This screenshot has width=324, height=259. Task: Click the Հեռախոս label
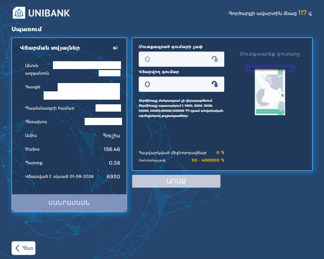[x=36, y=121]
